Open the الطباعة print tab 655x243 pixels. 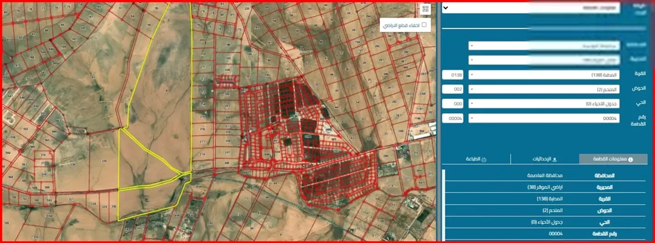(476, 159)
